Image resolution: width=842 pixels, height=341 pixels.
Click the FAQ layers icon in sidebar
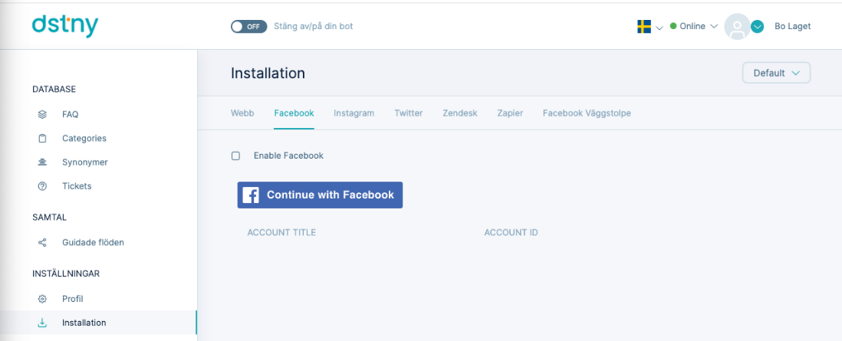point(42,114)
